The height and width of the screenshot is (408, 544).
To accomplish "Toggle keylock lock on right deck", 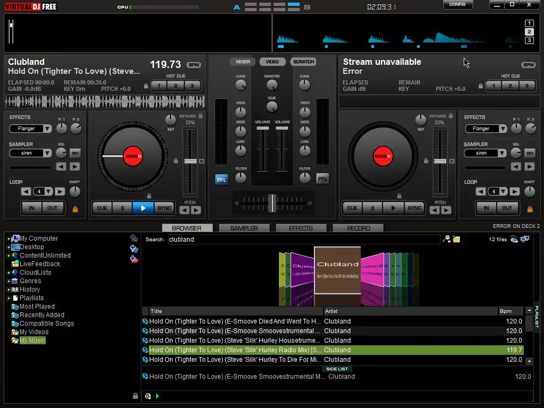I will (450, 115).
